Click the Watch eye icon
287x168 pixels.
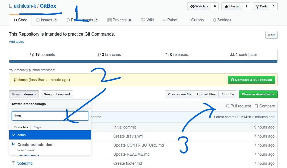(192, 7)
